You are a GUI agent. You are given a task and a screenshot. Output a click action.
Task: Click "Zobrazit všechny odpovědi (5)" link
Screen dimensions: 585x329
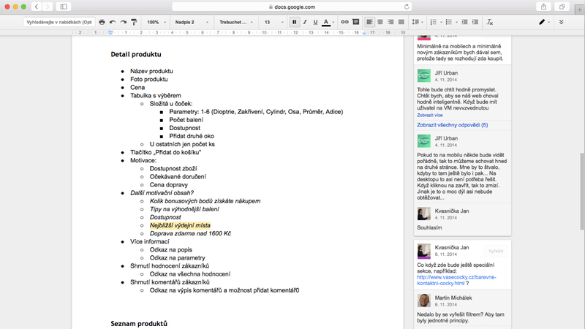tap(452, 125)
